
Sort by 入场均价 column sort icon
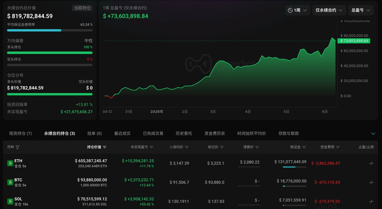pyautogui.click(x=187, y=147)
